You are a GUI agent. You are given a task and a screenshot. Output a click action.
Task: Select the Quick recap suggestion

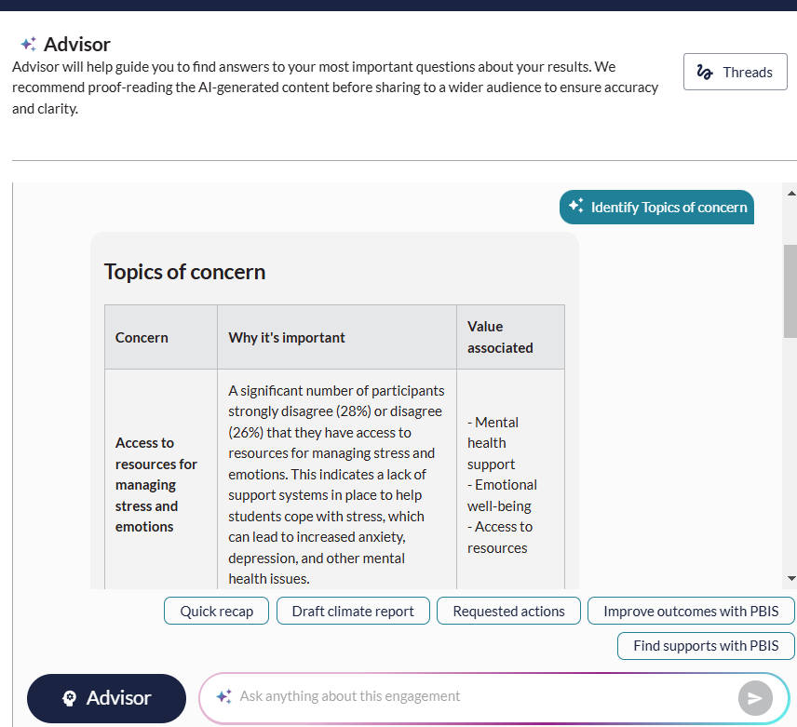(x=217, y=612)
